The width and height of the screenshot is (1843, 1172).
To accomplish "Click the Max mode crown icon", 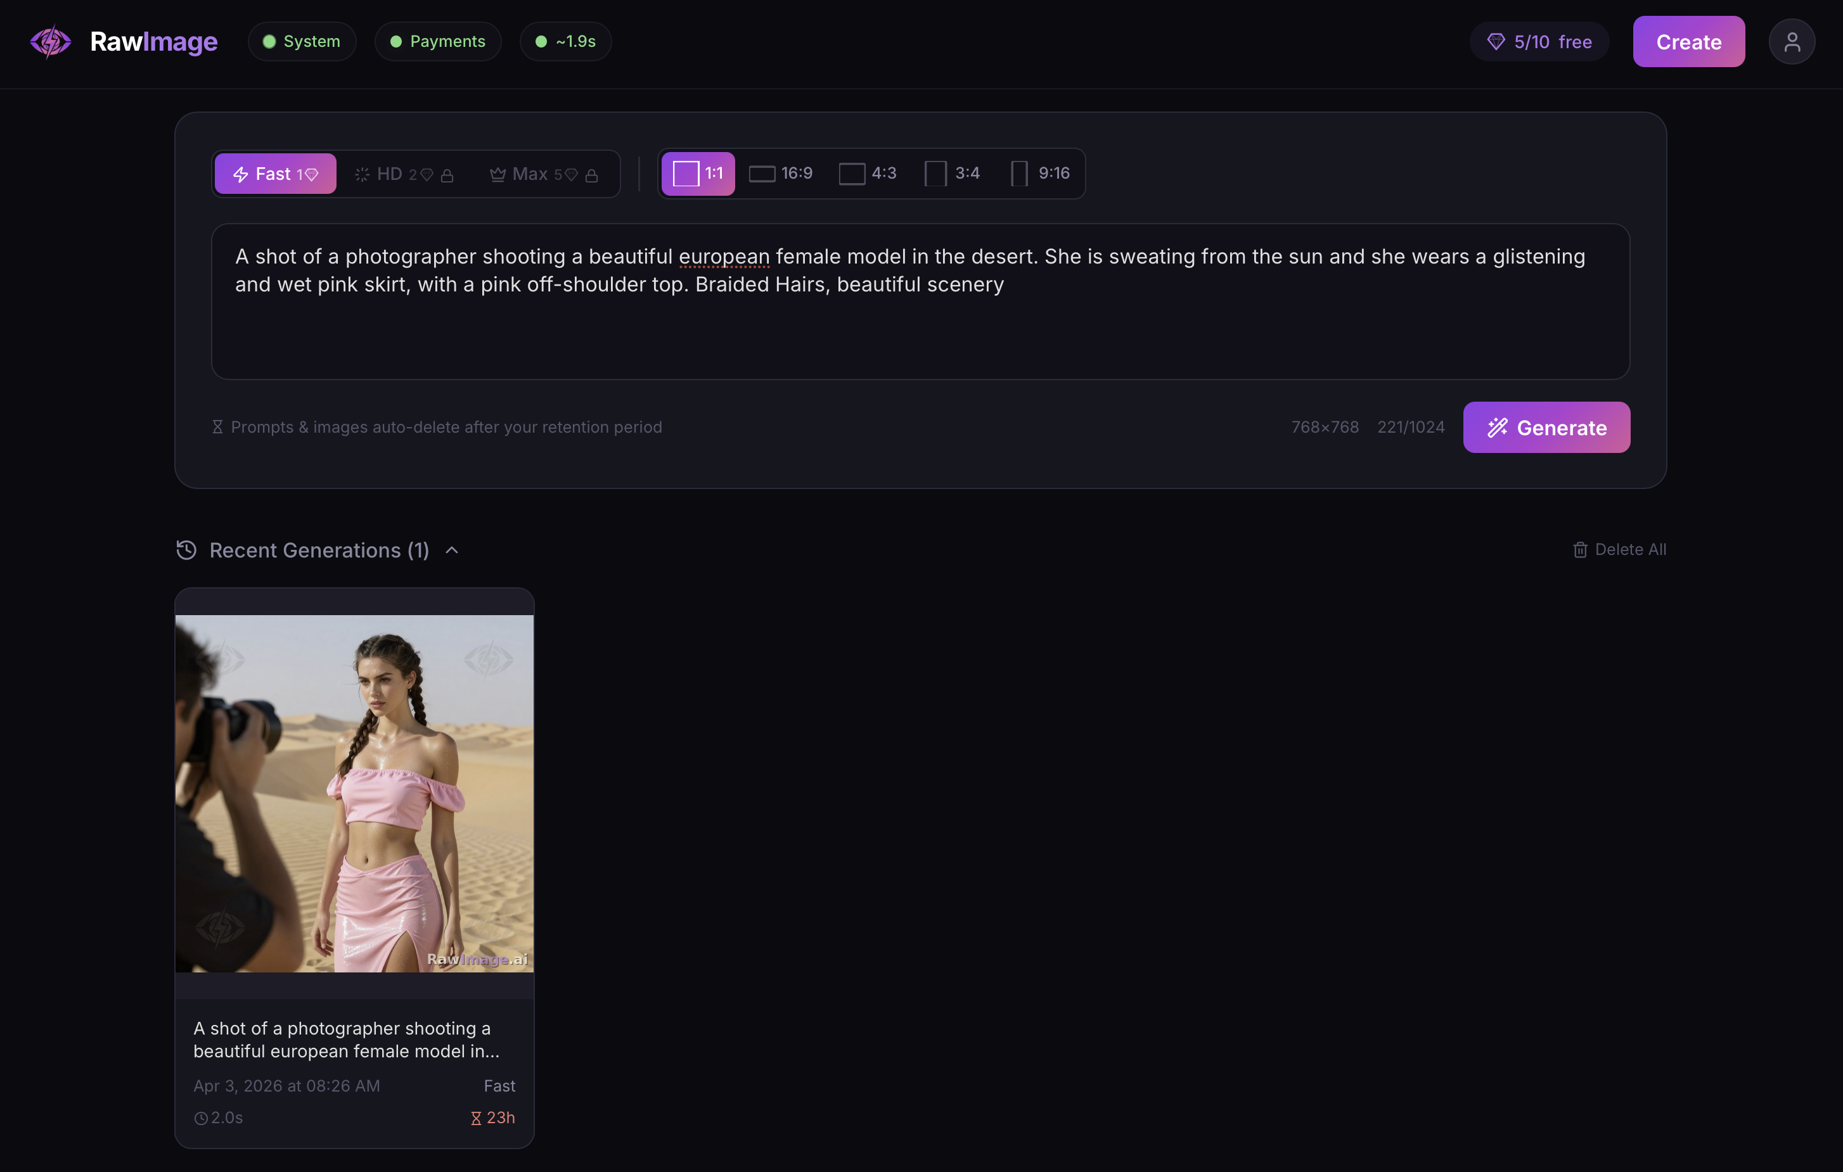I will (498, 174).
